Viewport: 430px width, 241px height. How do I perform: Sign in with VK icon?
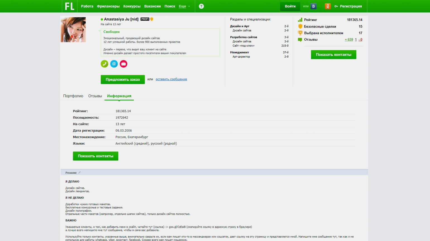(x=313, y=6)
